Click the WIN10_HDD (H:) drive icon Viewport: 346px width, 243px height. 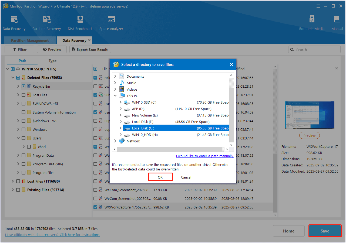(127, 135)
